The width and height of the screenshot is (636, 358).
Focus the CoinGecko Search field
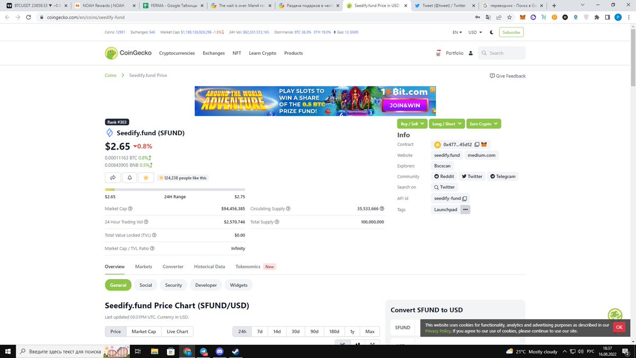[x=502, y=53]
